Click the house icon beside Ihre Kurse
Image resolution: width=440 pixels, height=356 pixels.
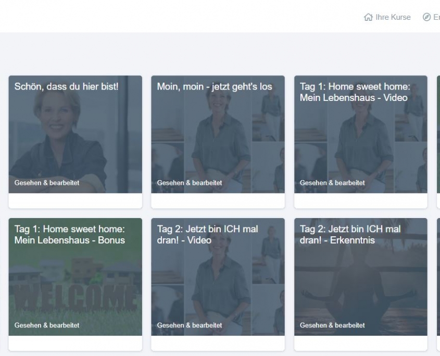pyautogui.click(x=368, y=17)
